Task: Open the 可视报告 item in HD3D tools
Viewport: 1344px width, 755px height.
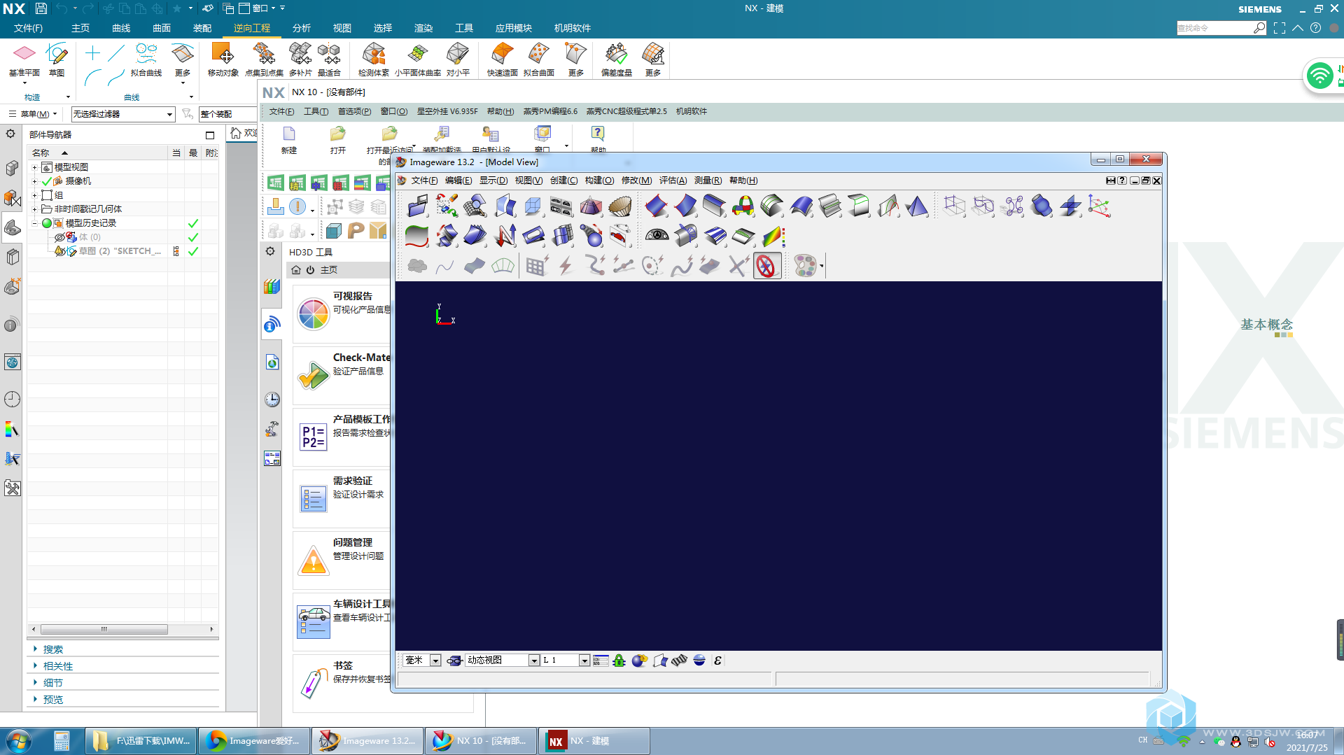Action: [342, 313]
